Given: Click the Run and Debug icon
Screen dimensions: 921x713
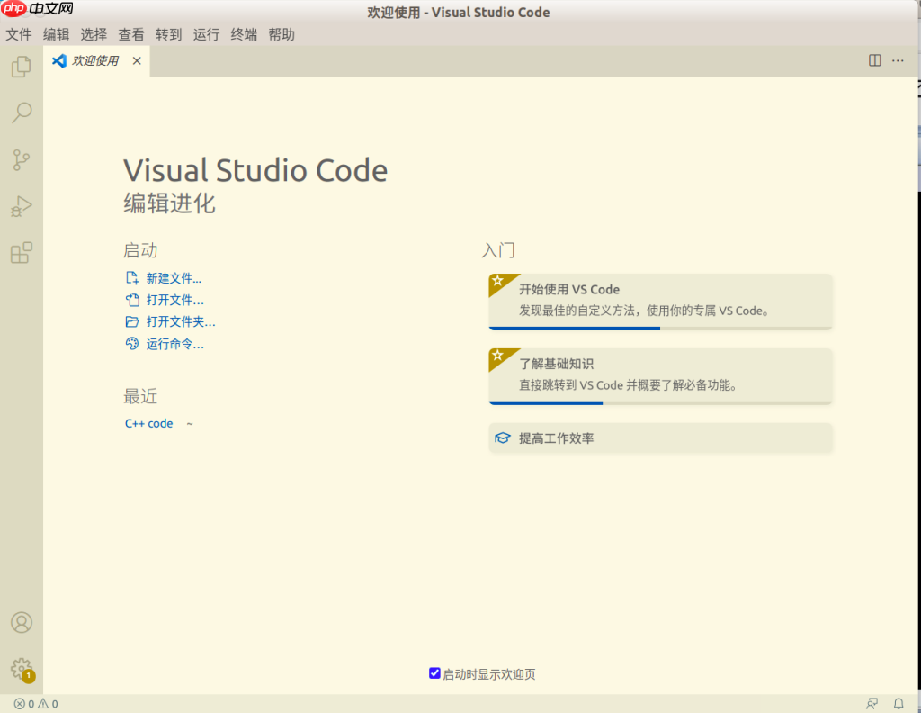Looking at the screenshot, I should tap(21, 206).
